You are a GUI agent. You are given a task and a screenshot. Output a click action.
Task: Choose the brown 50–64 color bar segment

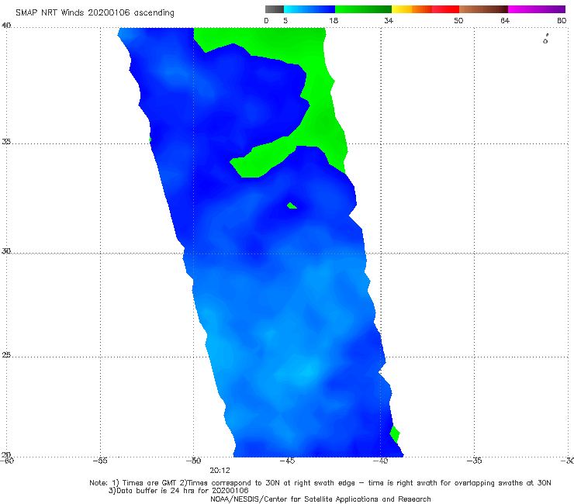[x=483, y=9]
